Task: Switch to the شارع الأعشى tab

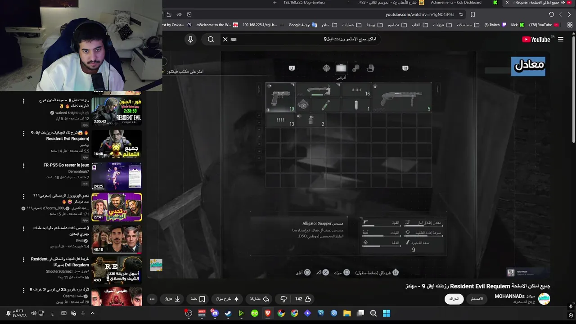Action: coord(391,3)
